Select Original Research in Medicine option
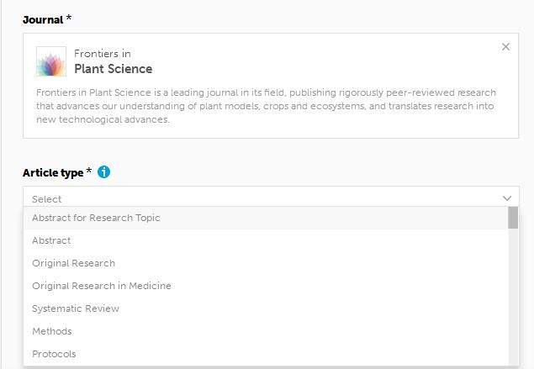 (x=101, y=286)
